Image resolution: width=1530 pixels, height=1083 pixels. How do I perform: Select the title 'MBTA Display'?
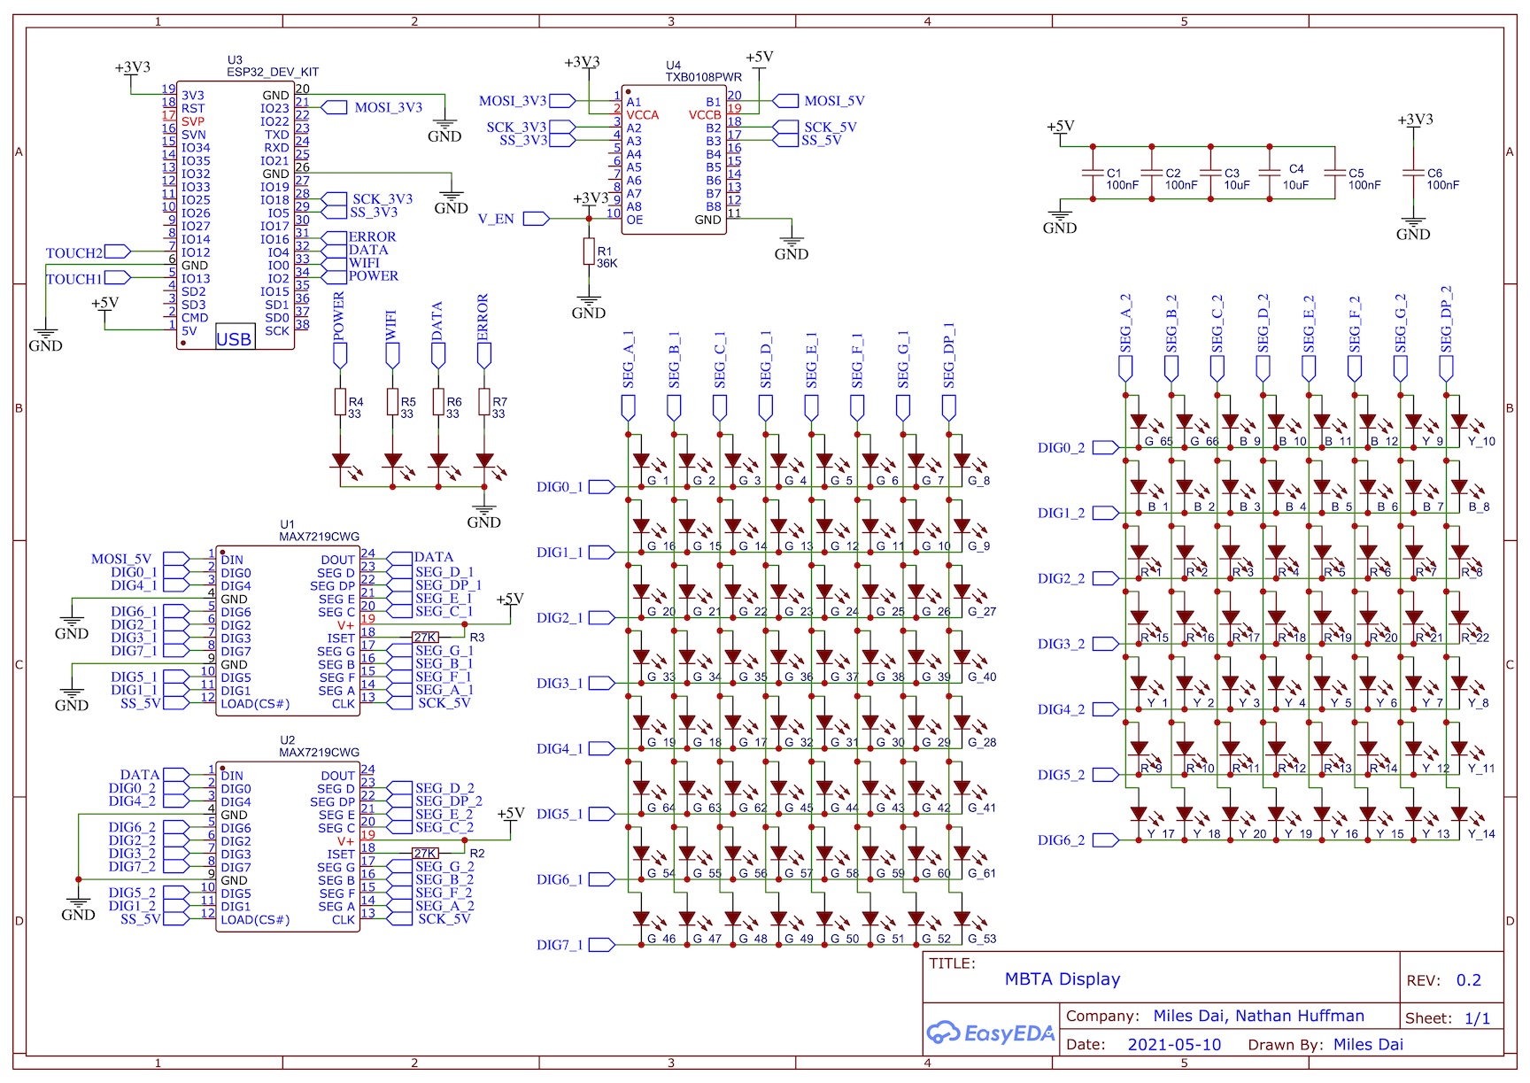1062,979
